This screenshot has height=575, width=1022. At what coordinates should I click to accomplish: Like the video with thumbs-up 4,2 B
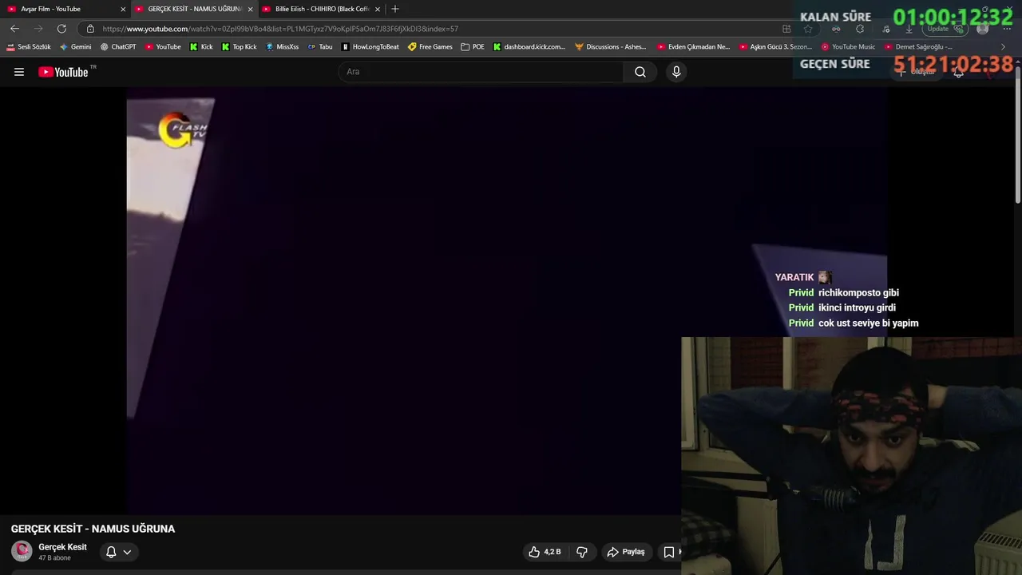(x=545, y=552)
